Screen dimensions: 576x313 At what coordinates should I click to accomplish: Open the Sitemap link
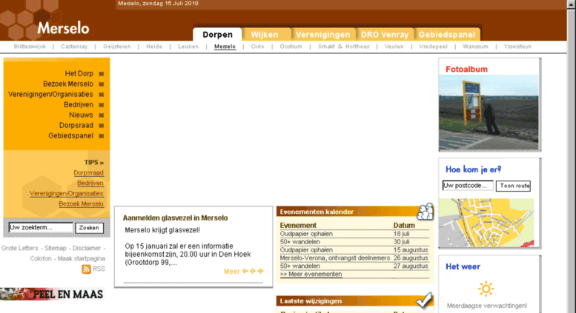tap(56, 248)
